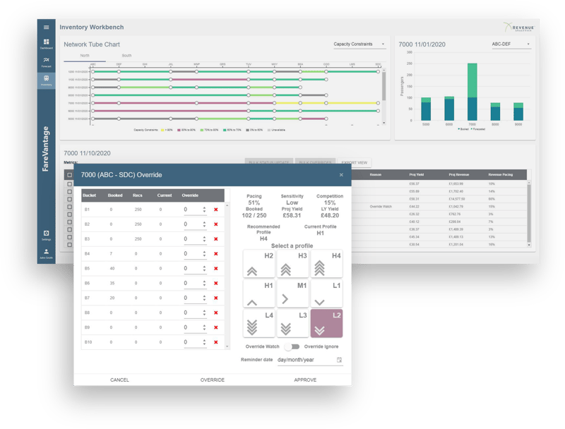Remove B5 override with red X
Viewport: 565px width, 429px height.
(216, 269)
